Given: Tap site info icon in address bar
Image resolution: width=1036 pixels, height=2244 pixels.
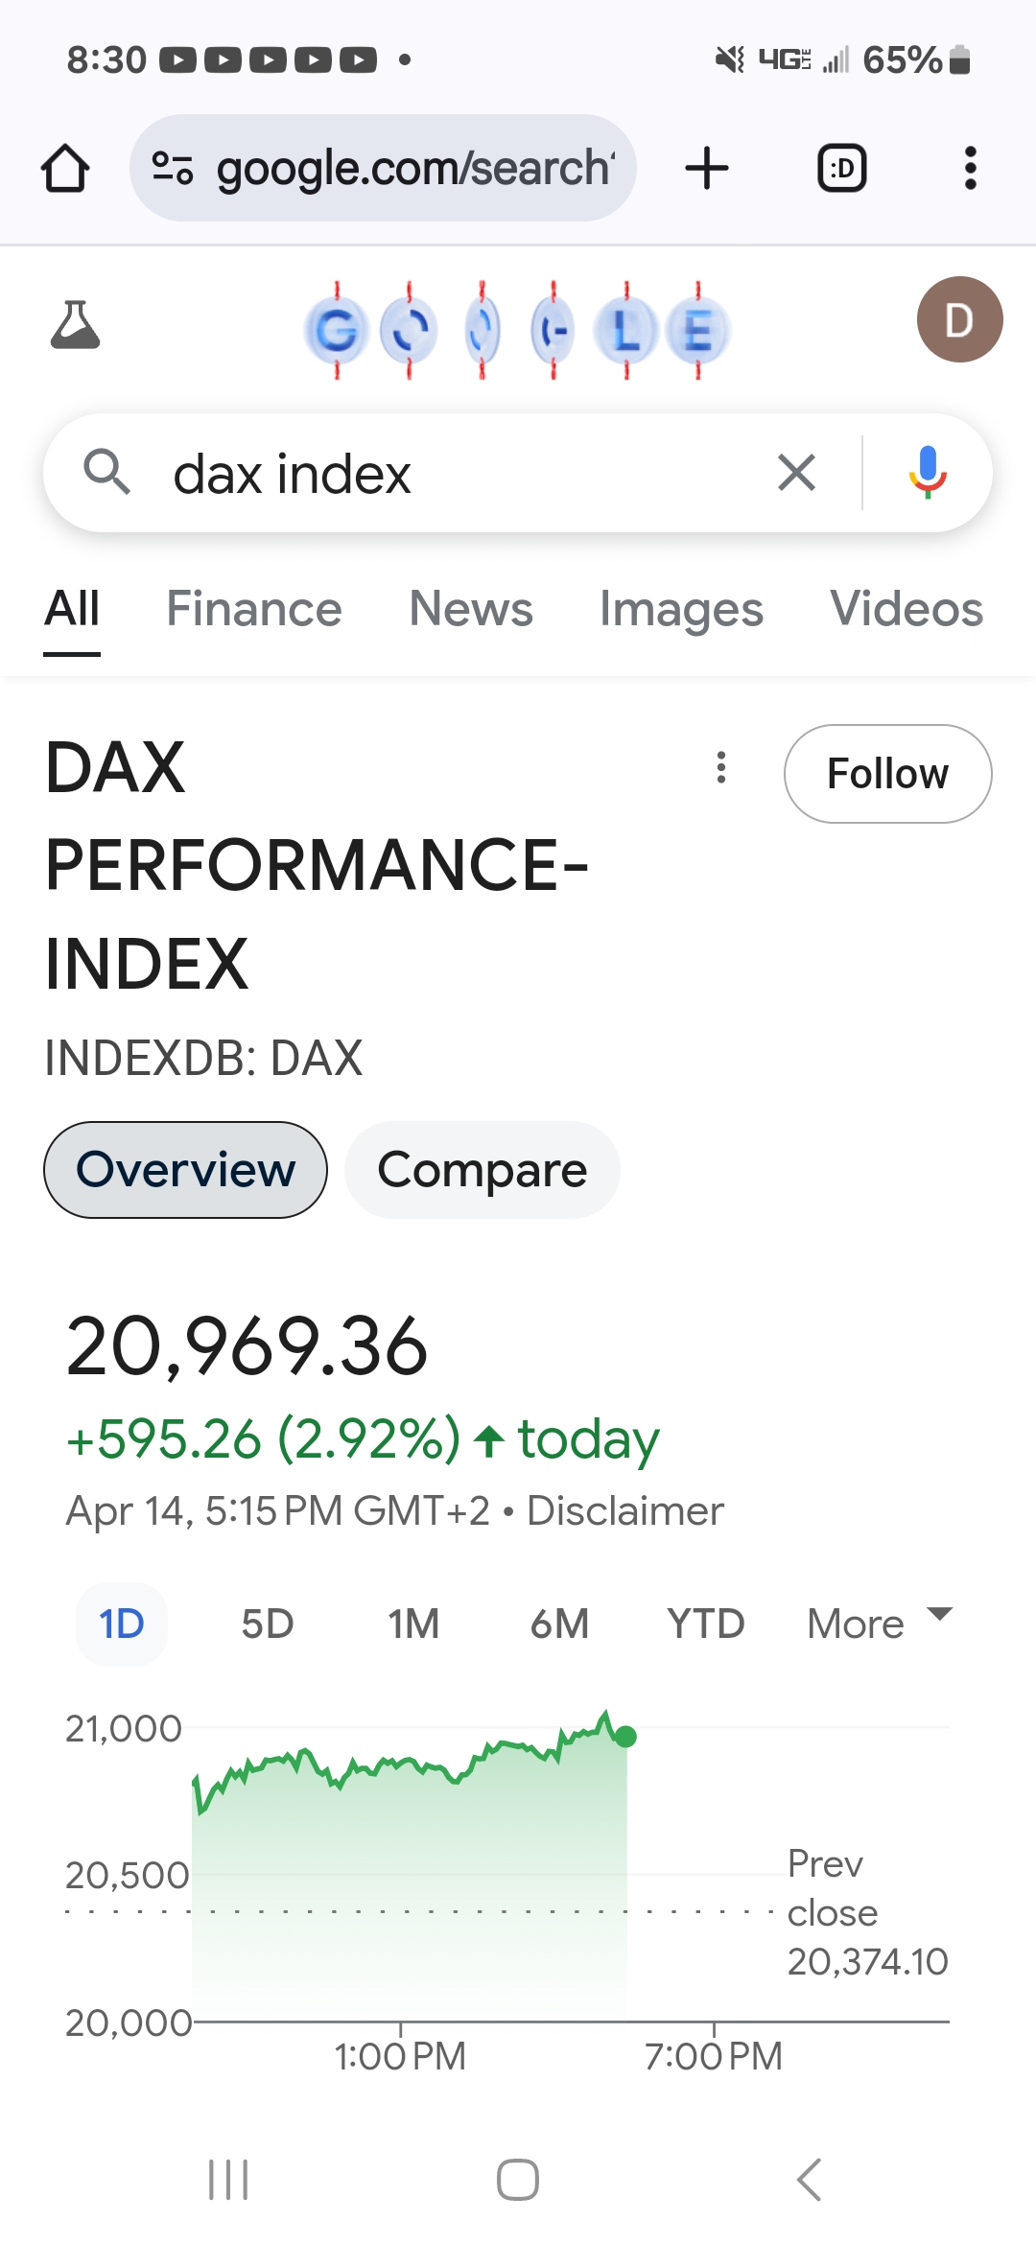Looking at the screenshot, I should [x=173, y=169].
